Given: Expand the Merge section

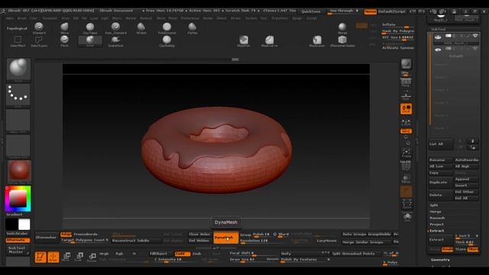Looking at the screenshot, I should 436,212.
